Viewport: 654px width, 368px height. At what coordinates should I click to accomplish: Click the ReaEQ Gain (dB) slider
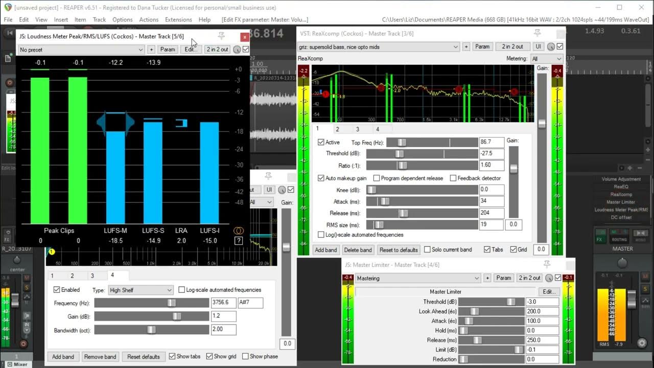tap(152, 316)
